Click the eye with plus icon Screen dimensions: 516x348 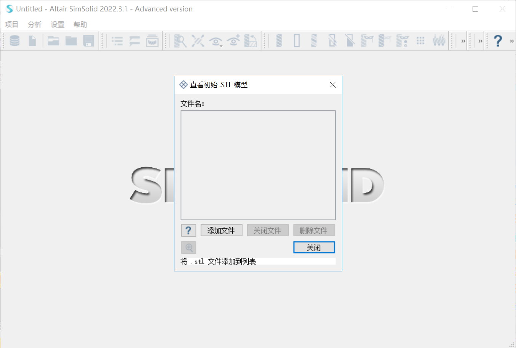(233, 40)
